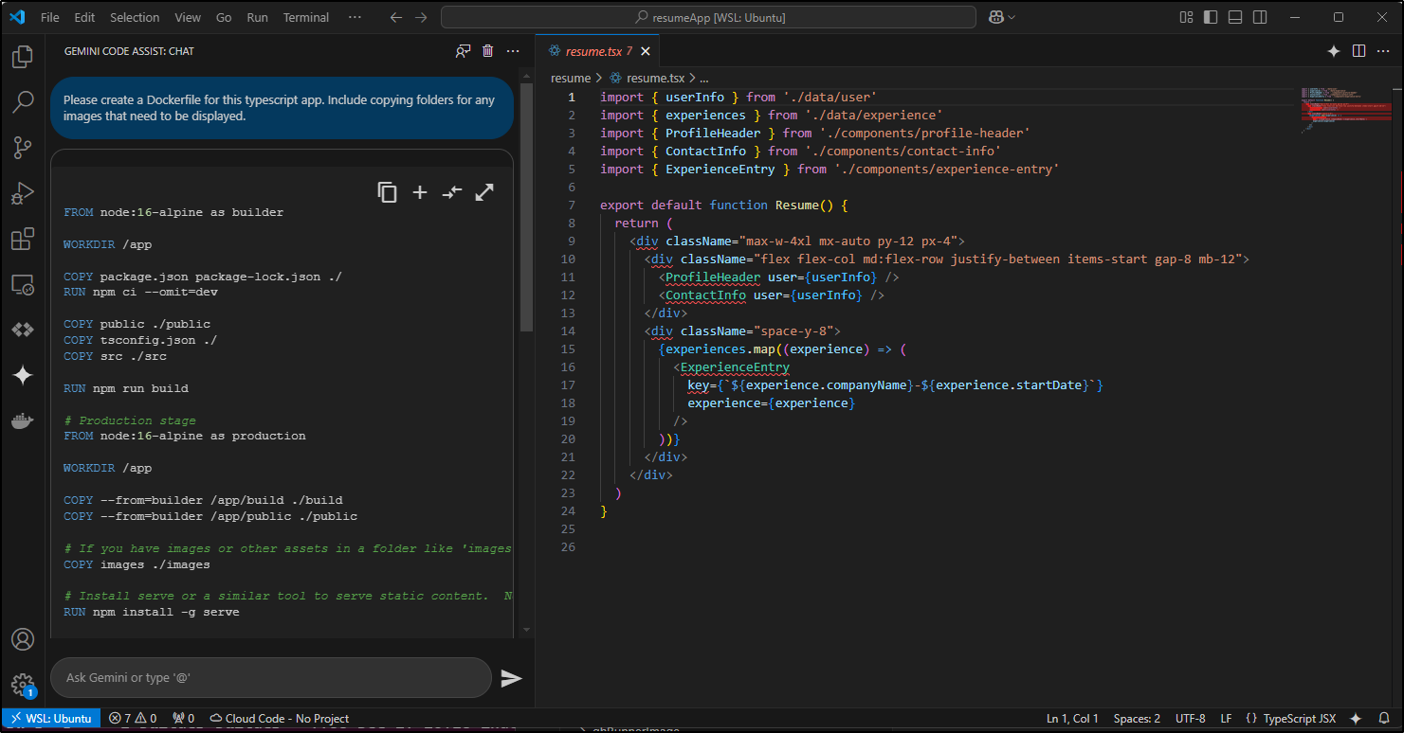
Task: Open the Cloud Code icon in activity bar
Action: pos(23,330)
